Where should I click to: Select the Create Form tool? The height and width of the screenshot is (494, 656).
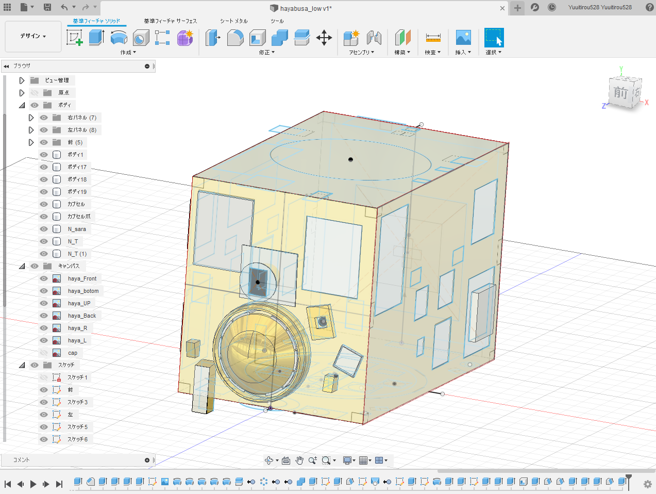coord(184,38)
